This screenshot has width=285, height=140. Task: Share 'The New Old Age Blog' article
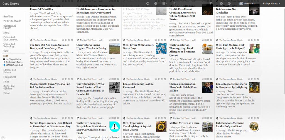[66, 40]
